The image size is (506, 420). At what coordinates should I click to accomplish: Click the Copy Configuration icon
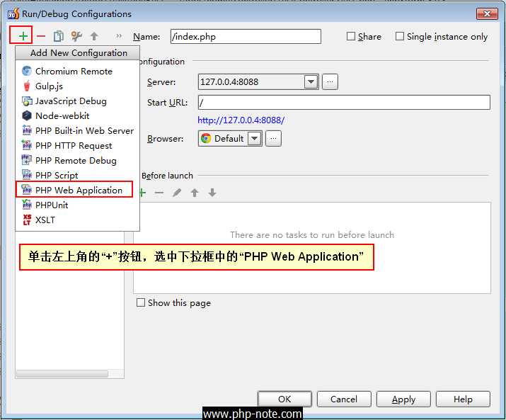[59, 36]
